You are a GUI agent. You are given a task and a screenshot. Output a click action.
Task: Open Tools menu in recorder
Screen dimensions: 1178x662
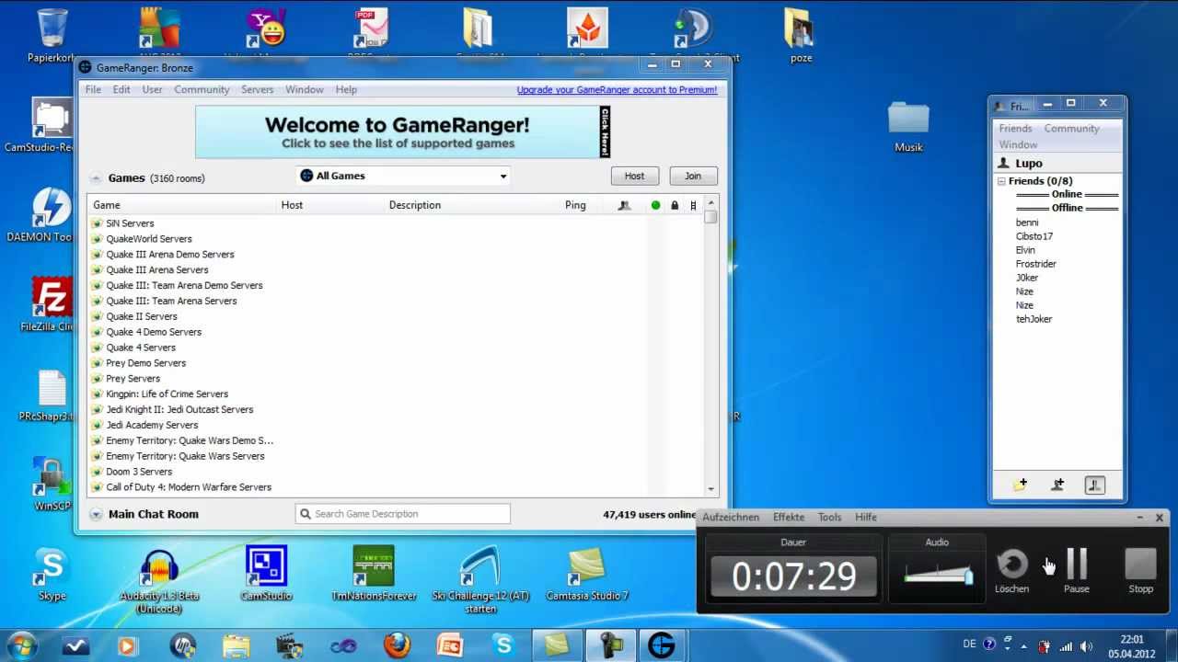pyautogui.click(x=830, y=518)
